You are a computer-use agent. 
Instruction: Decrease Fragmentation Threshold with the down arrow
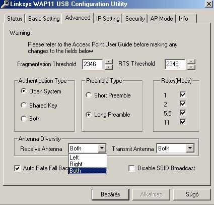pos(109,67)
